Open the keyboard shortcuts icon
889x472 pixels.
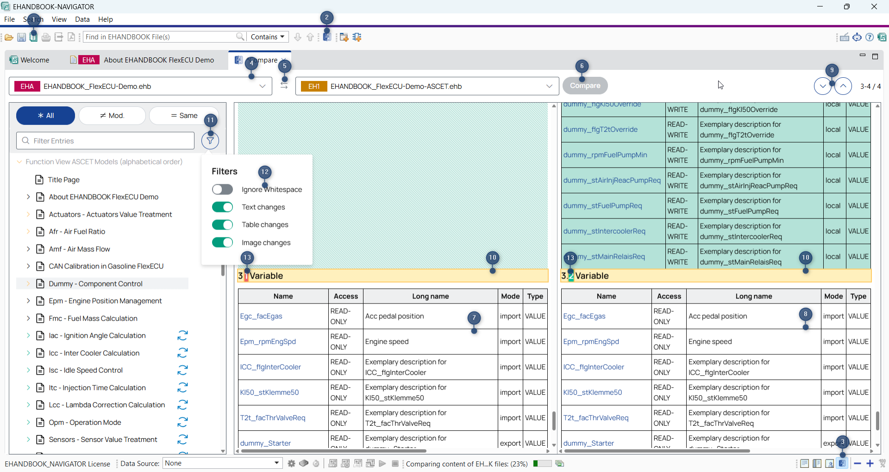(x=845, y=37)
